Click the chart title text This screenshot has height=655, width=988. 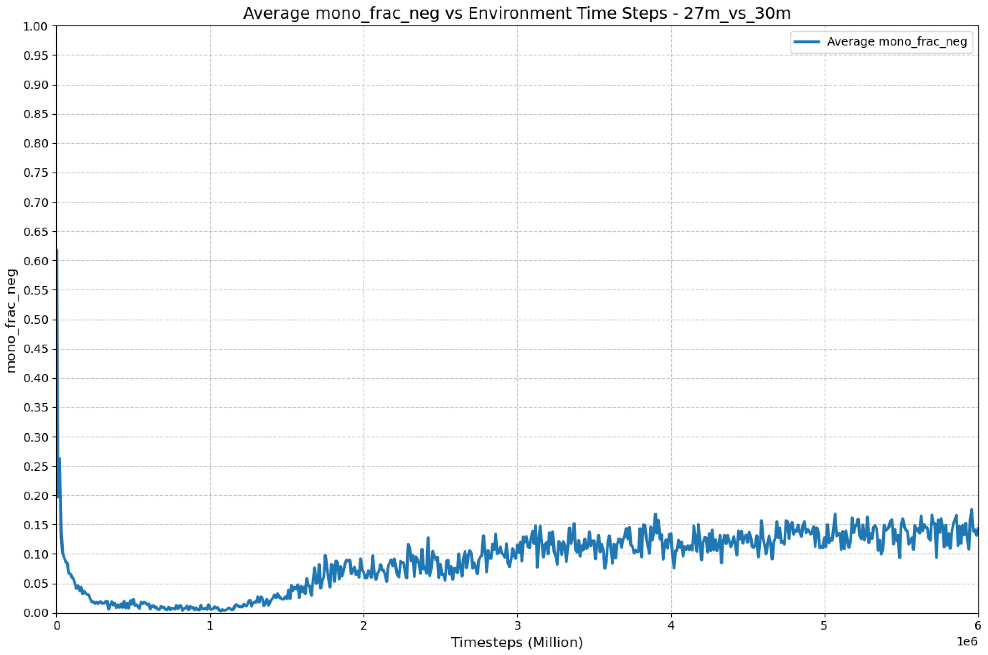pos(517,14)
